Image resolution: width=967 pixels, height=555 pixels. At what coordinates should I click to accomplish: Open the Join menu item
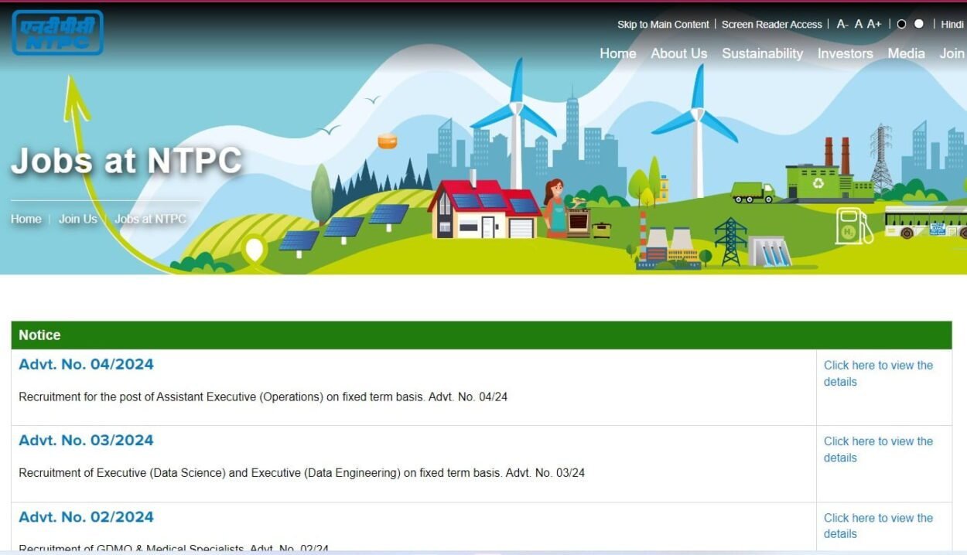point(952,53)
